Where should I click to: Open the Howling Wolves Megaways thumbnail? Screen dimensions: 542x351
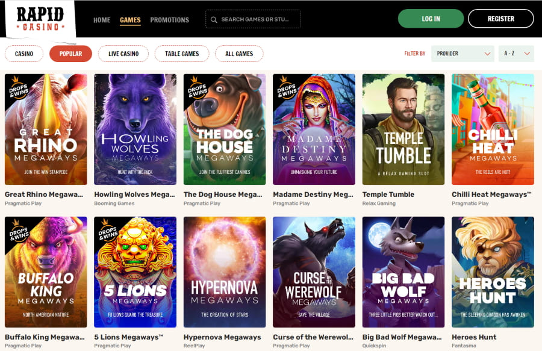[135, 129]
